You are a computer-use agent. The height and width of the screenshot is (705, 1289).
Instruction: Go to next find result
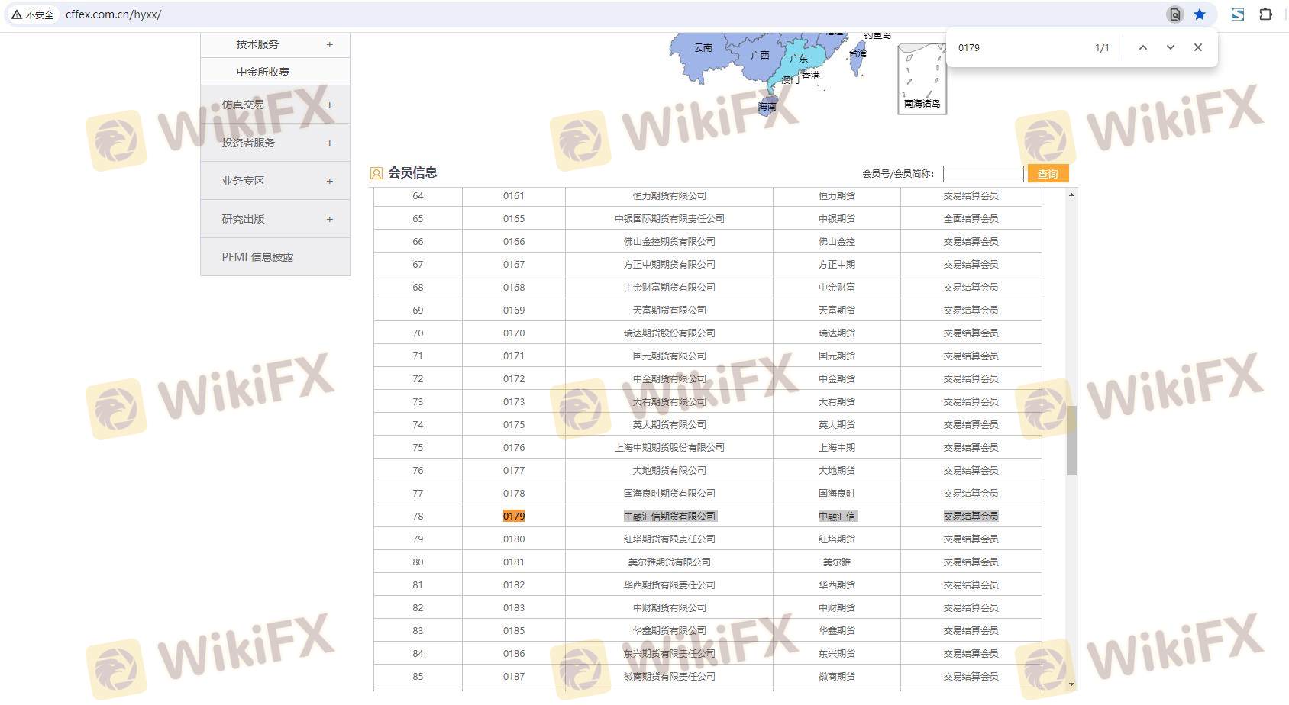pyautogui.click(x=1170, y=47)
